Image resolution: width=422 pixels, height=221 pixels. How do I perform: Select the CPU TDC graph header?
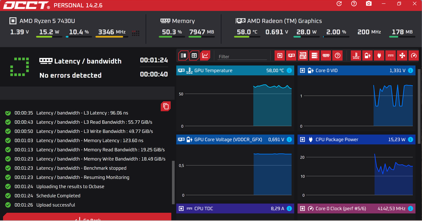click(x=235, y=209)
